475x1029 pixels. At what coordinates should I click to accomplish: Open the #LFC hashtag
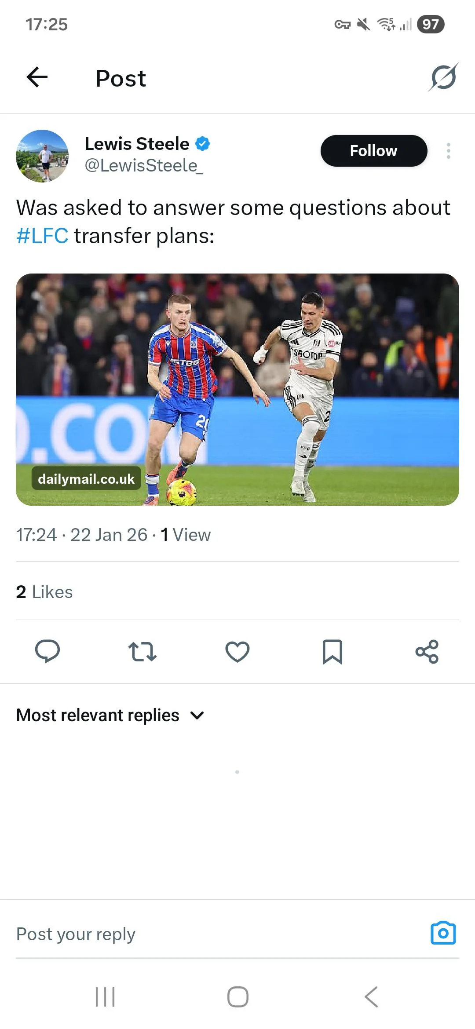point(42,236)
